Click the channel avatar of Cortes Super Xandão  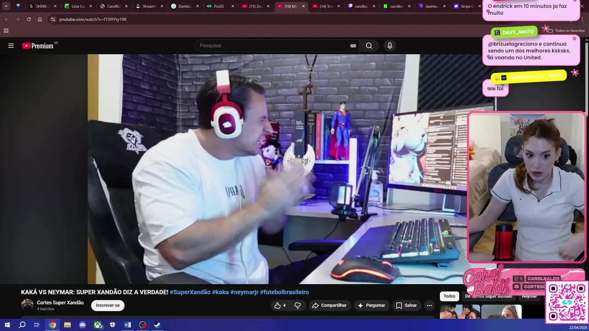27,305
